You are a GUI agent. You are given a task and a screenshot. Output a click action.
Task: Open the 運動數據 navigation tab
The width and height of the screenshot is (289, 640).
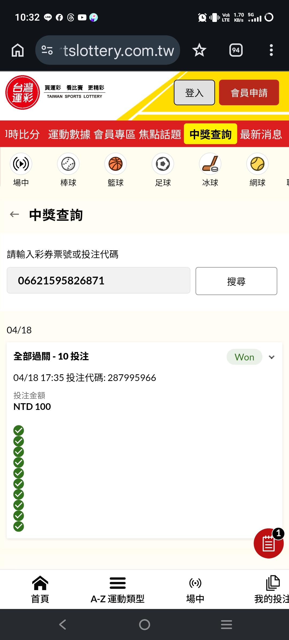69,134
